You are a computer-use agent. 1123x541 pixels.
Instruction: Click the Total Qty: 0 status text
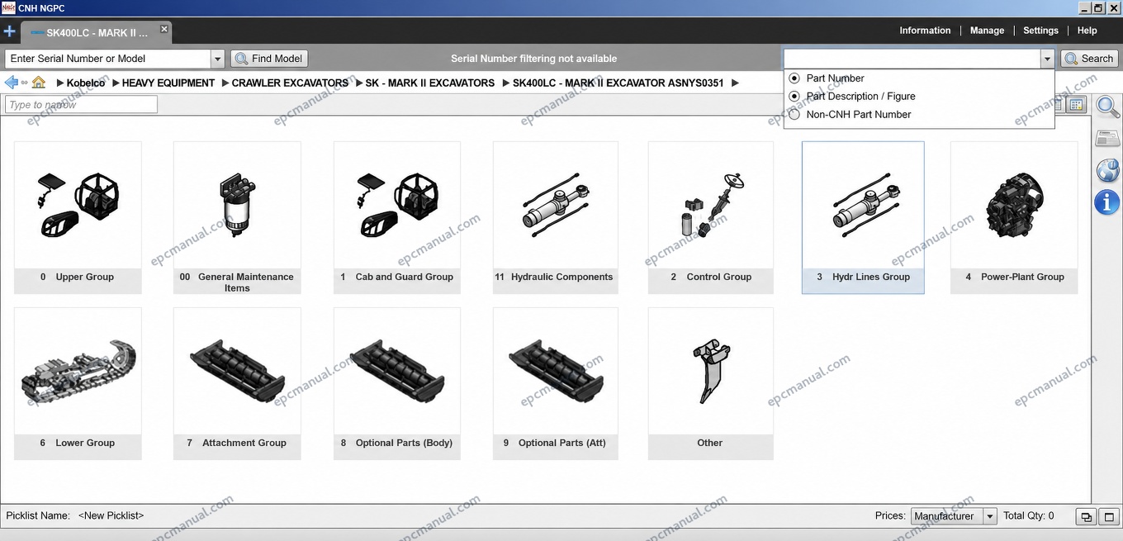1029,515
